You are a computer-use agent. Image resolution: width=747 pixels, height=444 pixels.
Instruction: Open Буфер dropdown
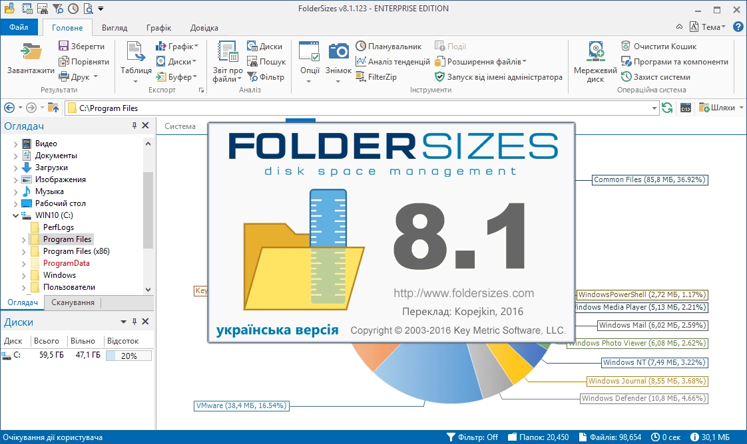(x=176, y=76)
